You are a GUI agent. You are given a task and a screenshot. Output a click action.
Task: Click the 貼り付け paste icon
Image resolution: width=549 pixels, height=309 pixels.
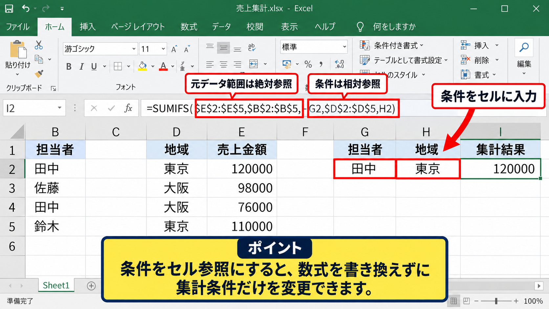(x=18, y=50)
